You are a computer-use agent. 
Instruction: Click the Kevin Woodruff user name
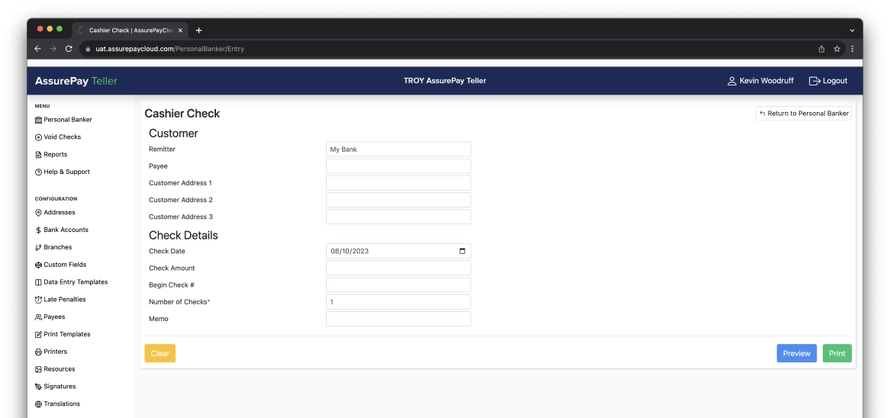(x=767, y=81)
